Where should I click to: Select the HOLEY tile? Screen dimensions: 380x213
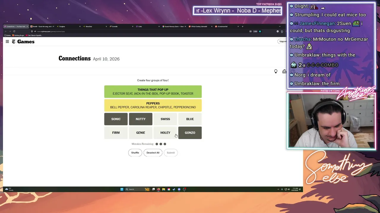coord(165,133)
